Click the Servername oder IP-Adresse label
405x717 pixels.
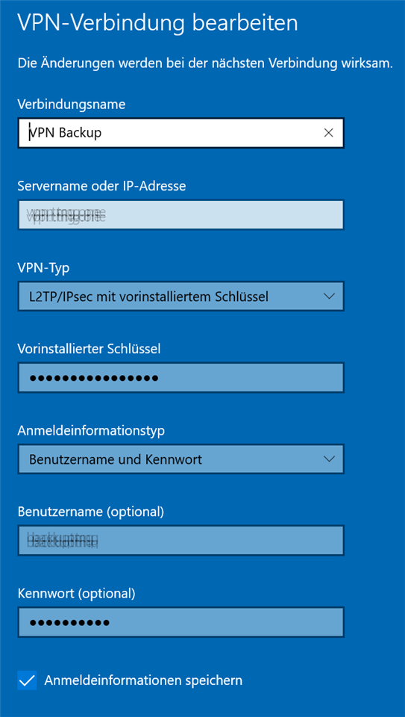[102, 186]
